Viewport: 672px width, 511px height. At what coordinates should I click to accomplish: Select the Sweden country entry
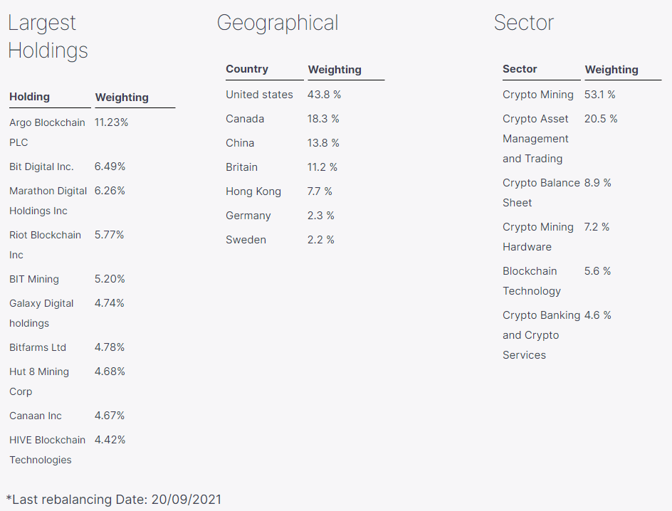coord(246,240)
